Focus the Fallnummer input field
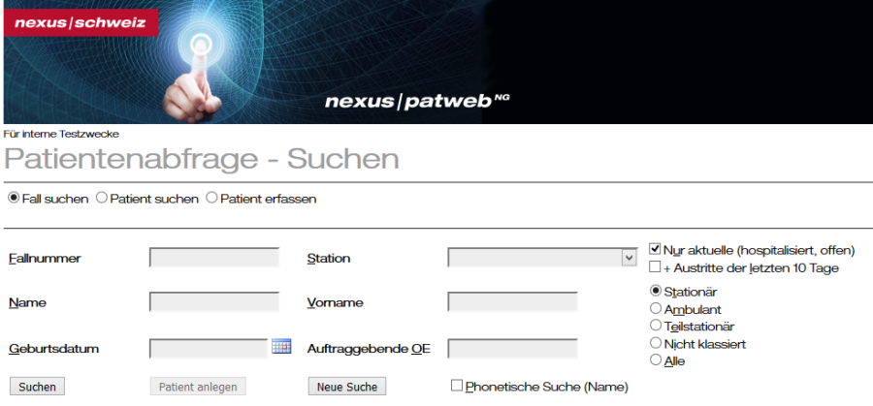This screenshot has width=873, height=406. 214,258
